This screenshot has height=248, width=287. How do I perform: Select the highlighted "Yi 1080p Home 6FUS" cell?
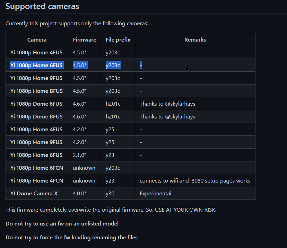(x=36, y=65)
